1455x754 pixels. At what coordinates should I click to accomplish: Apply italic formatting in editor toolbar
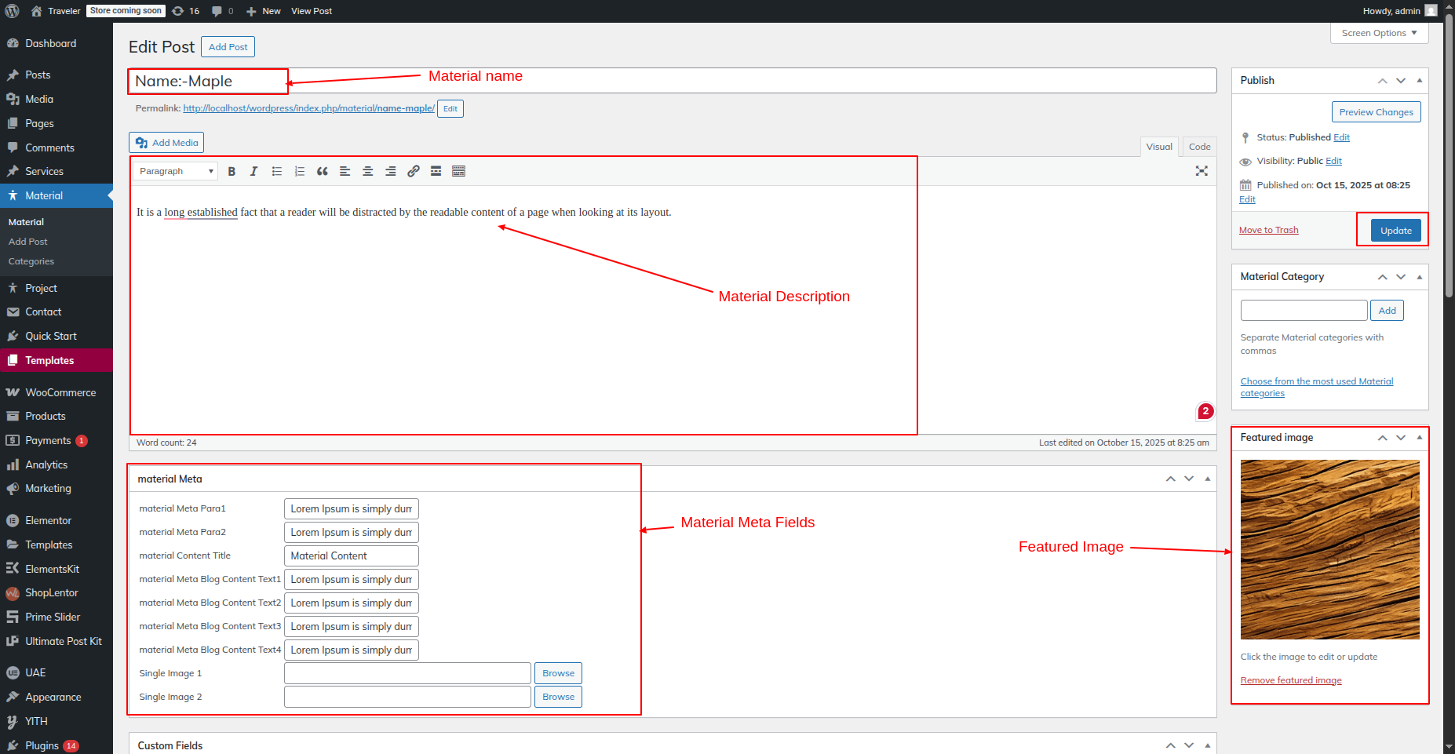click(x=253, y=171)
